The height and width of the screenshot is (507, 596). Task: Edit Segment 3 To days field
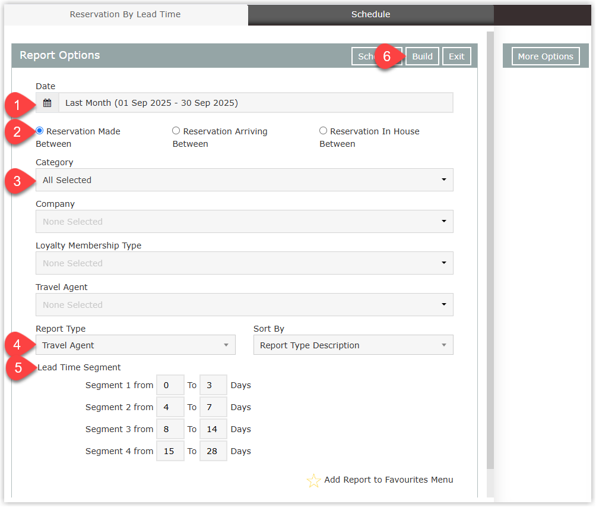click(213, 429)
